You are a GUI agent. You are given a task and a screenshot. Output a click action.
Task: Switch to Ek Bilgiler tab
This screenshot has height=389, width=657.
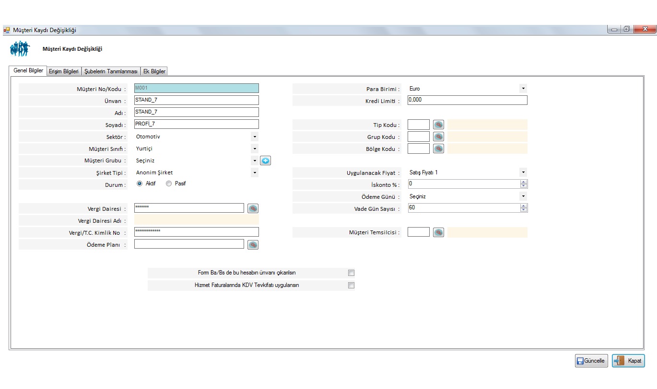tap(154, 71)
